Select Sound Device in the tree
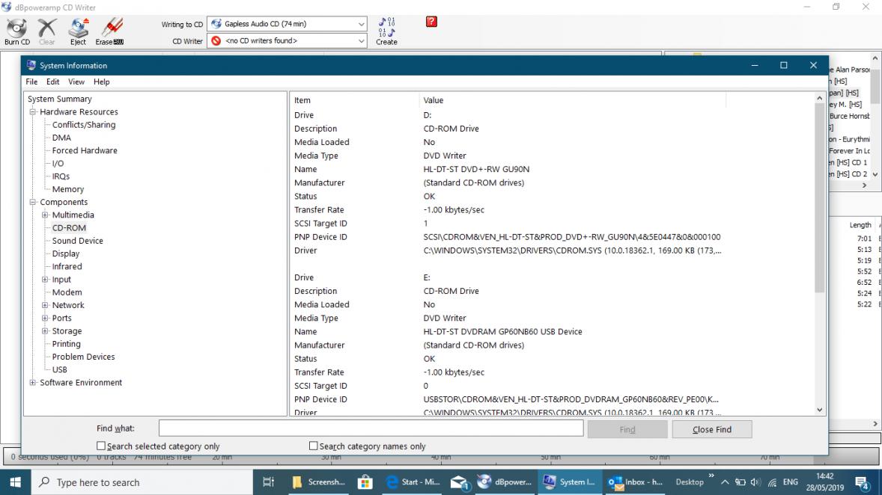Image resolution: width=882 pixels, height=495 pixels. point(78,241)
